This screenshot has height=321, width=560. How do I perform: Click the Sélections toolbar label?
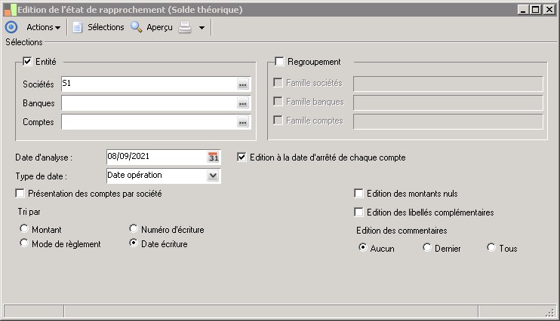tap(106, 27)
